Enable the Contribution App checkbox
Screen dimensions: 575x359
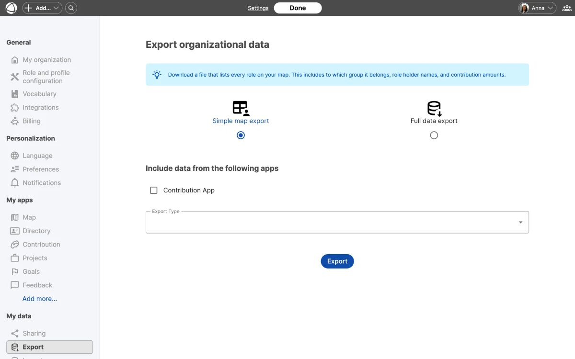point(153,190)
